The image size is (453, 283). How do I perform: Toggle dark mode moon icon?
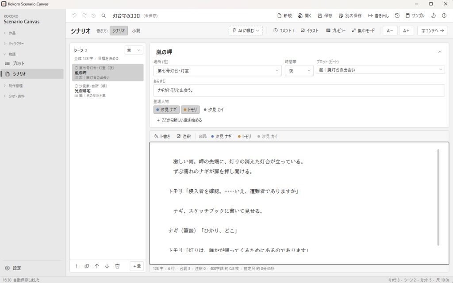(x=434, y=15)
